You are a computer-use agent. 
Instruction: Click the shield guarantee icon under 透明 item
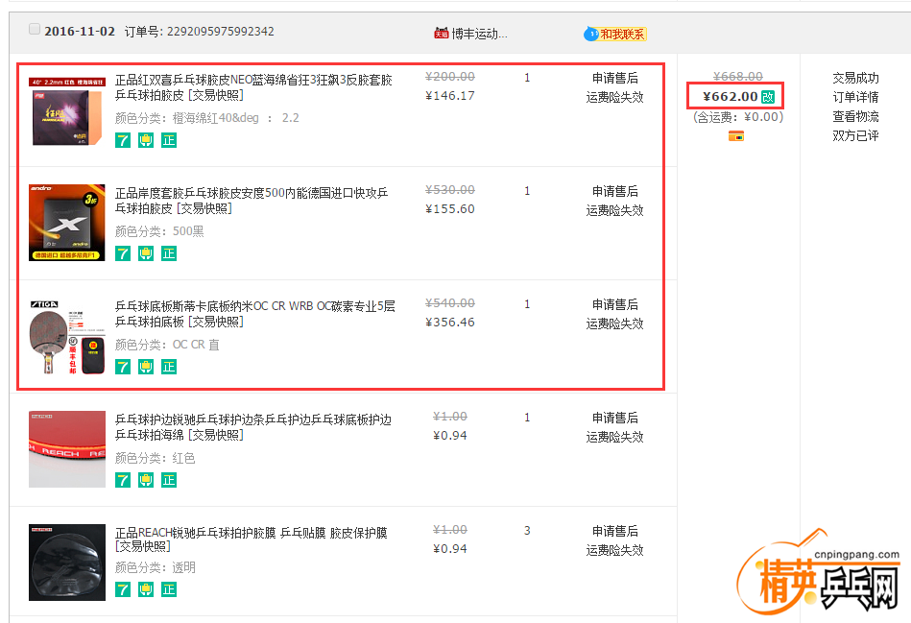click(146, 589)
